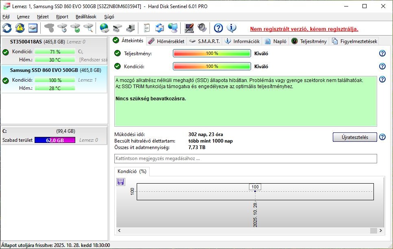Click into the Kattintson megjegyzés comment field

pyautogui.click(x=245, y=158)
